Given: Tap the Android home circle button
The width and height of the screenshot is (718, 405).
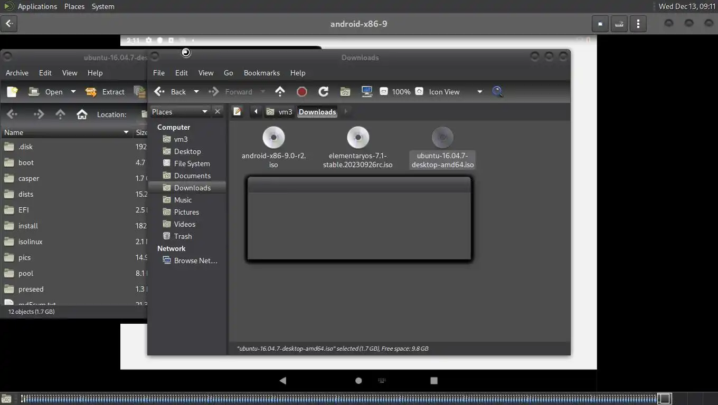Looking at the screenshot, I should pos(358,381).
